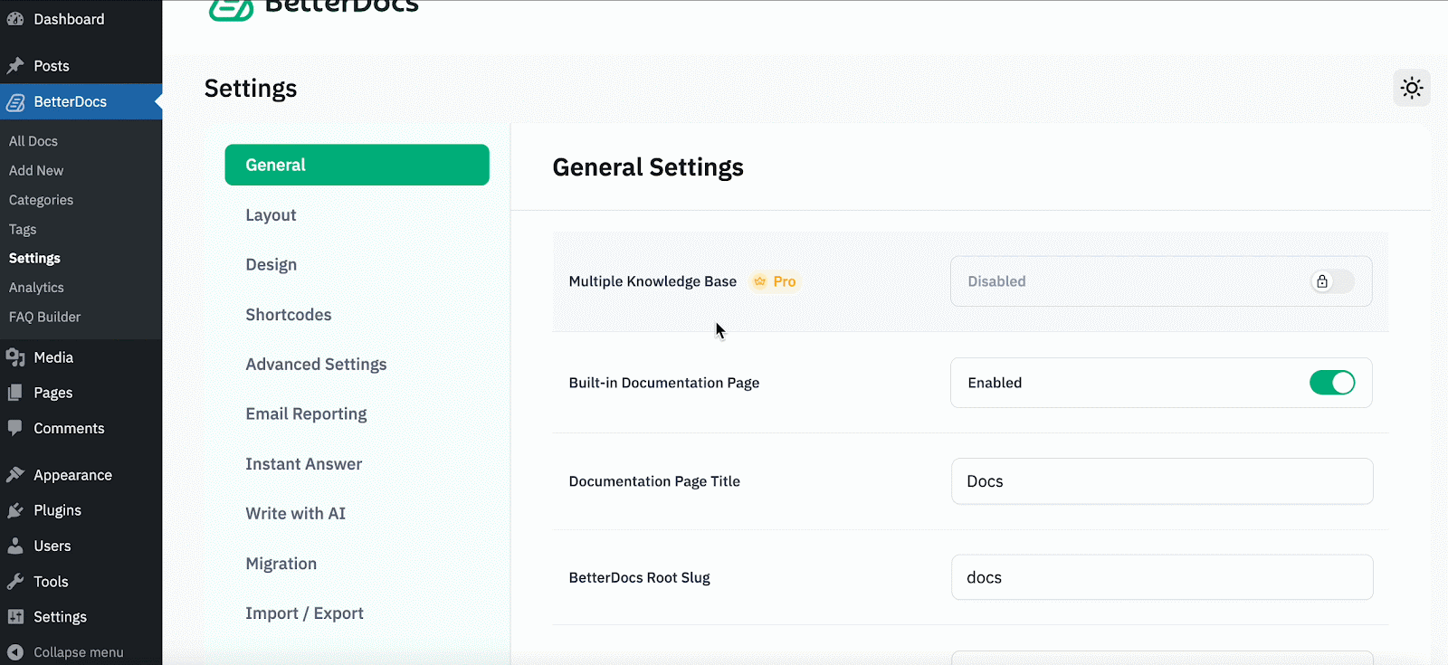Click the Appearance brush icon
The image size is (1448, 665).
[15, 475]
